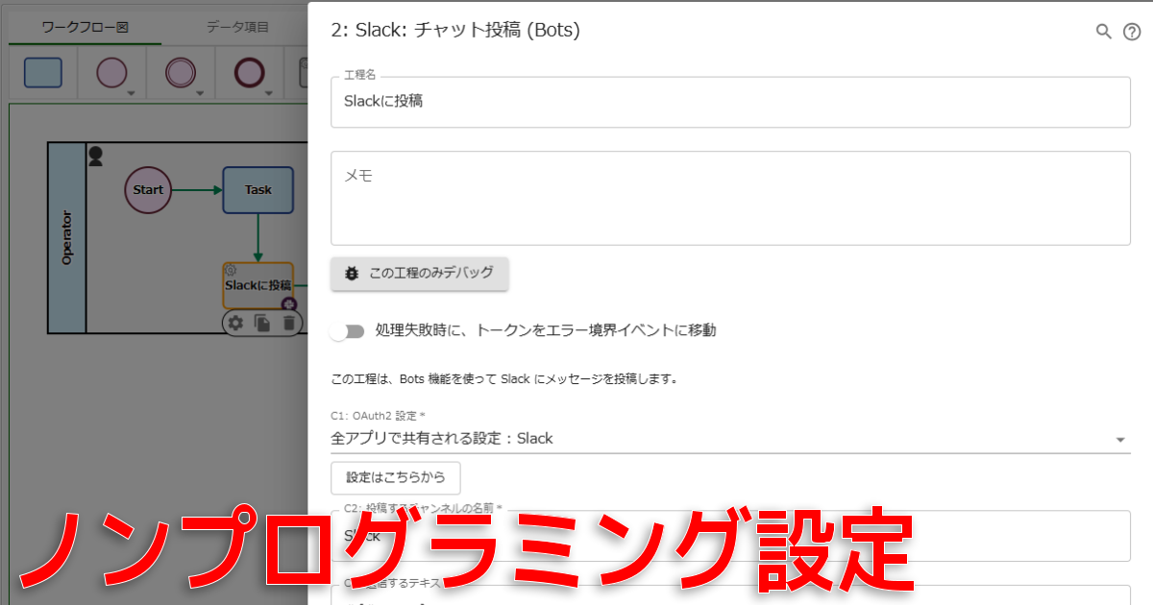1153x605 pixels.
Task: Open intermediate event tool dropdown arrow
Action: tap(200, 93)
